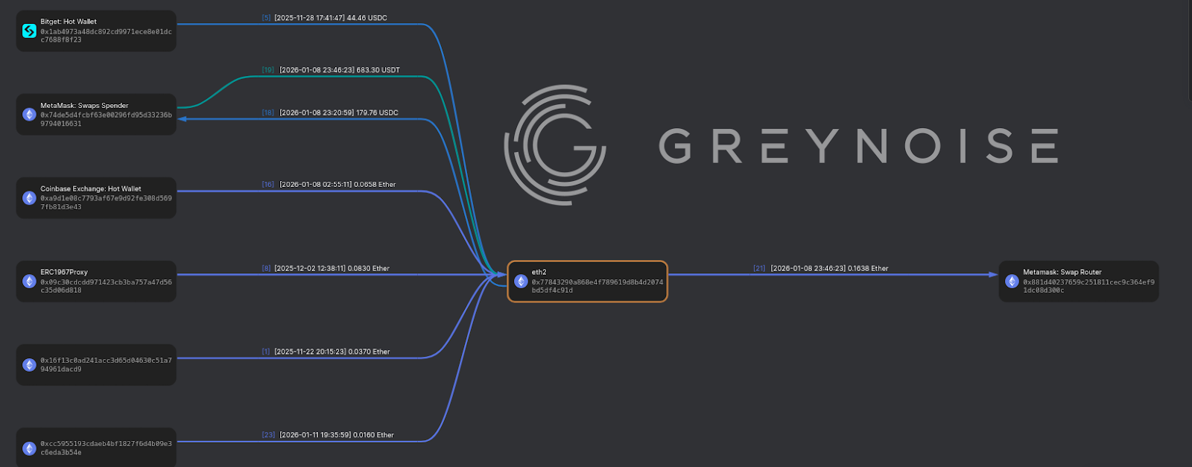Click the Ethereum icon on the 0xcc5955193cdaeb node
This screenshot has height=467, width=1192.
click(x=29, y=448)
